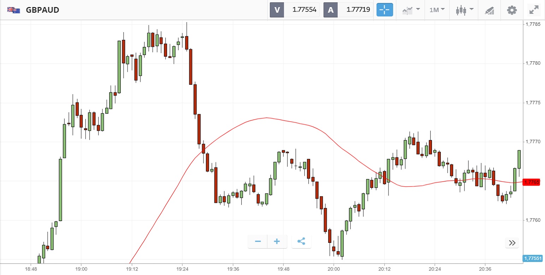The width and height of the screenshot is (545, 275).
Task: Toggle the crosshair cursor button
Action: [384, 10]
